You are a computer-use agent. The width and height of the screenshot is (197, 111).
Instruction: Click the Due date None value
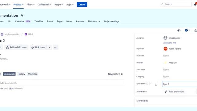pyautogui.click(x=166, y=55)
